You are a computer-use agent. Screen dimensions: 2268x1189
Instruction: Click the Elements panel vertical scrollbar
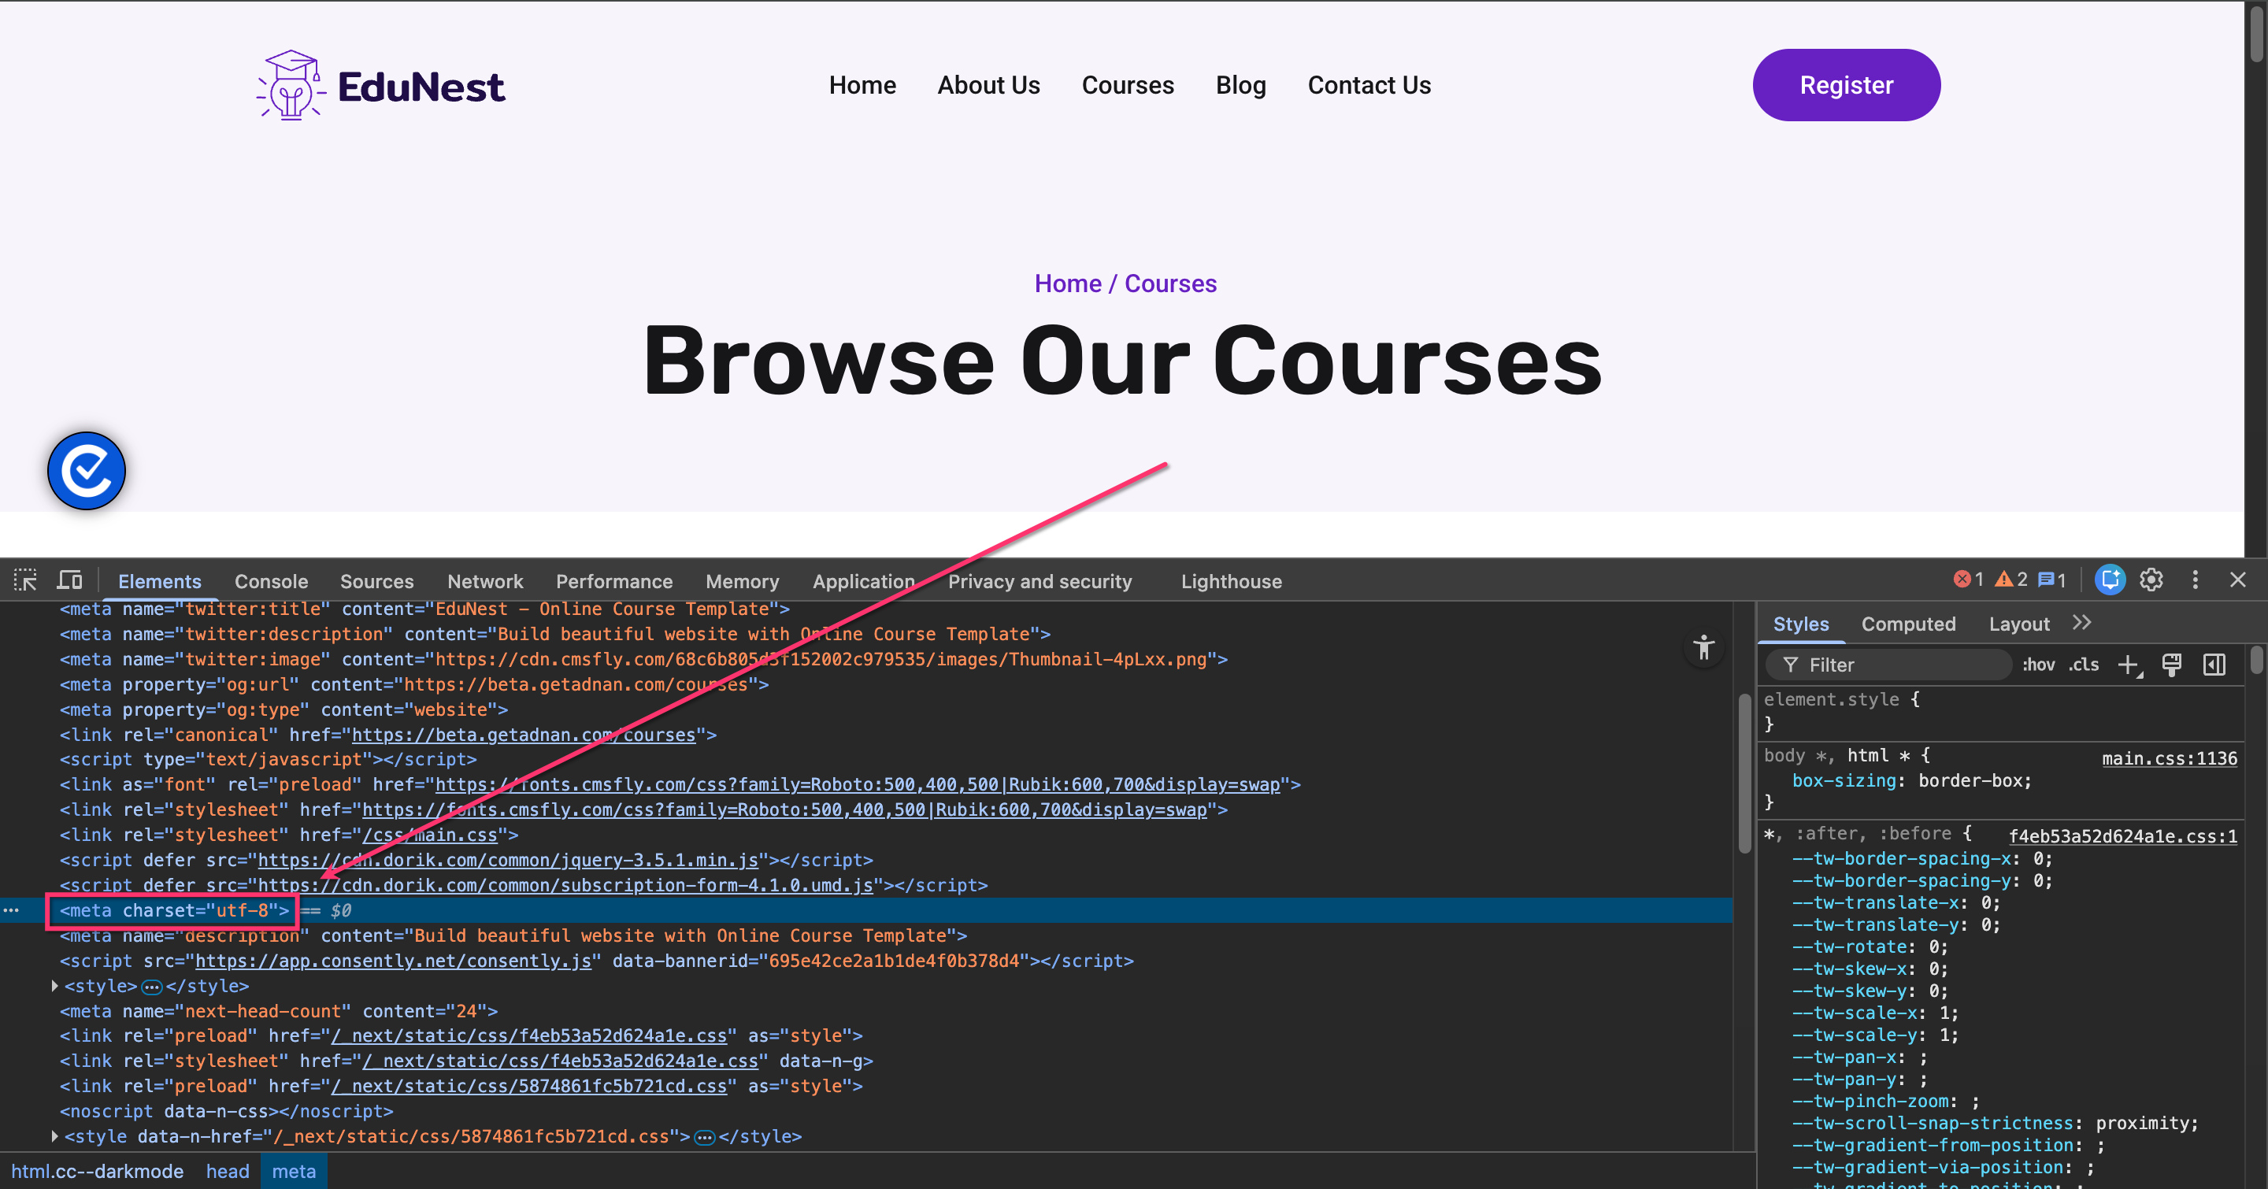1744,775
